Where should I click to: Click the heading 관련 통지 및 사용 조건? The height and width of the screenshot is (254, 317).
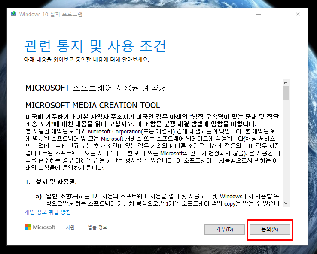[95, 46]
